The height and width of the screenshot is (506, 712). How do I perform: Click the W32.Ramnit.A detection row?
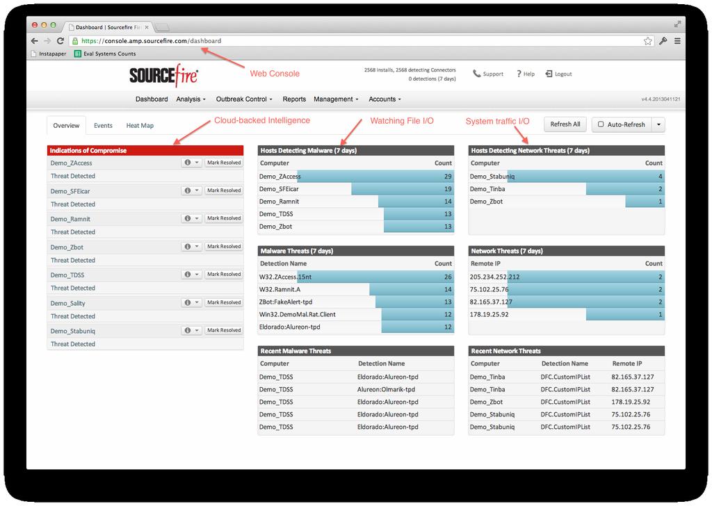(355, 290)
